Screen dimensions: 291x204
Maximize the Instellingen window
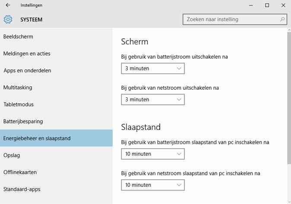pyautogui.click(x=267, y=5)
